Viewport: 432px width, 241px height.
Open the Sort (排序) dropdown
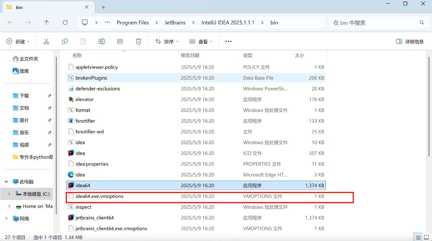coord(167,41)
